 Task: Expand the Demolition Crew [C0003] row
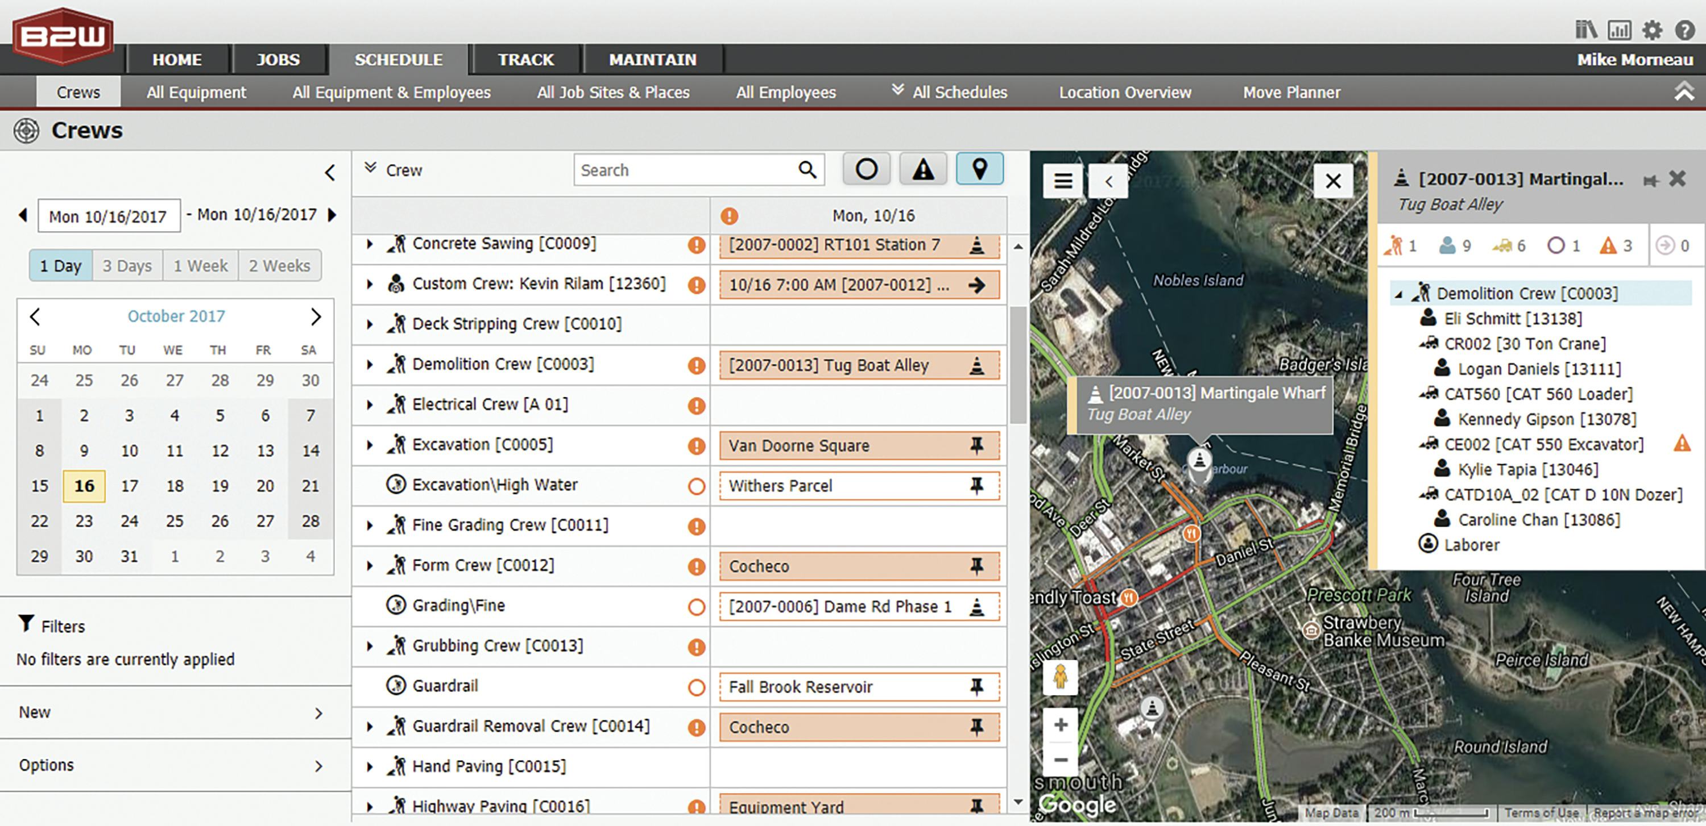pos(370,364)
